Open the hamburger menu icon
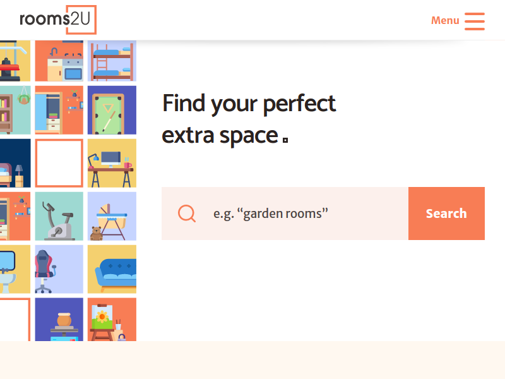505x379 pixels. coord(475,21)
